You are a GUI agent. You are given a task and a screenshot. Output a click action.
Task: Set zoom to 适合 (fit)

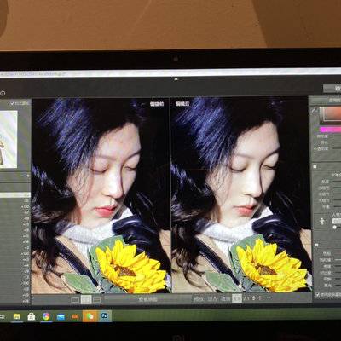pos(212,299)
